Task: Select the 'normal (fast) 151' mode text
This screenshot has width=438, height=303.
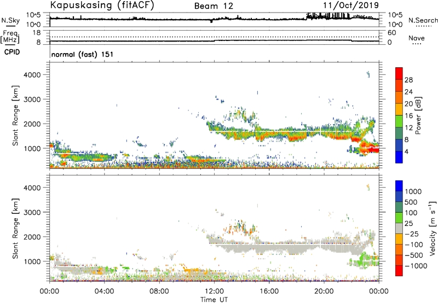Action: pyautogui.click(x=83, y=54)
